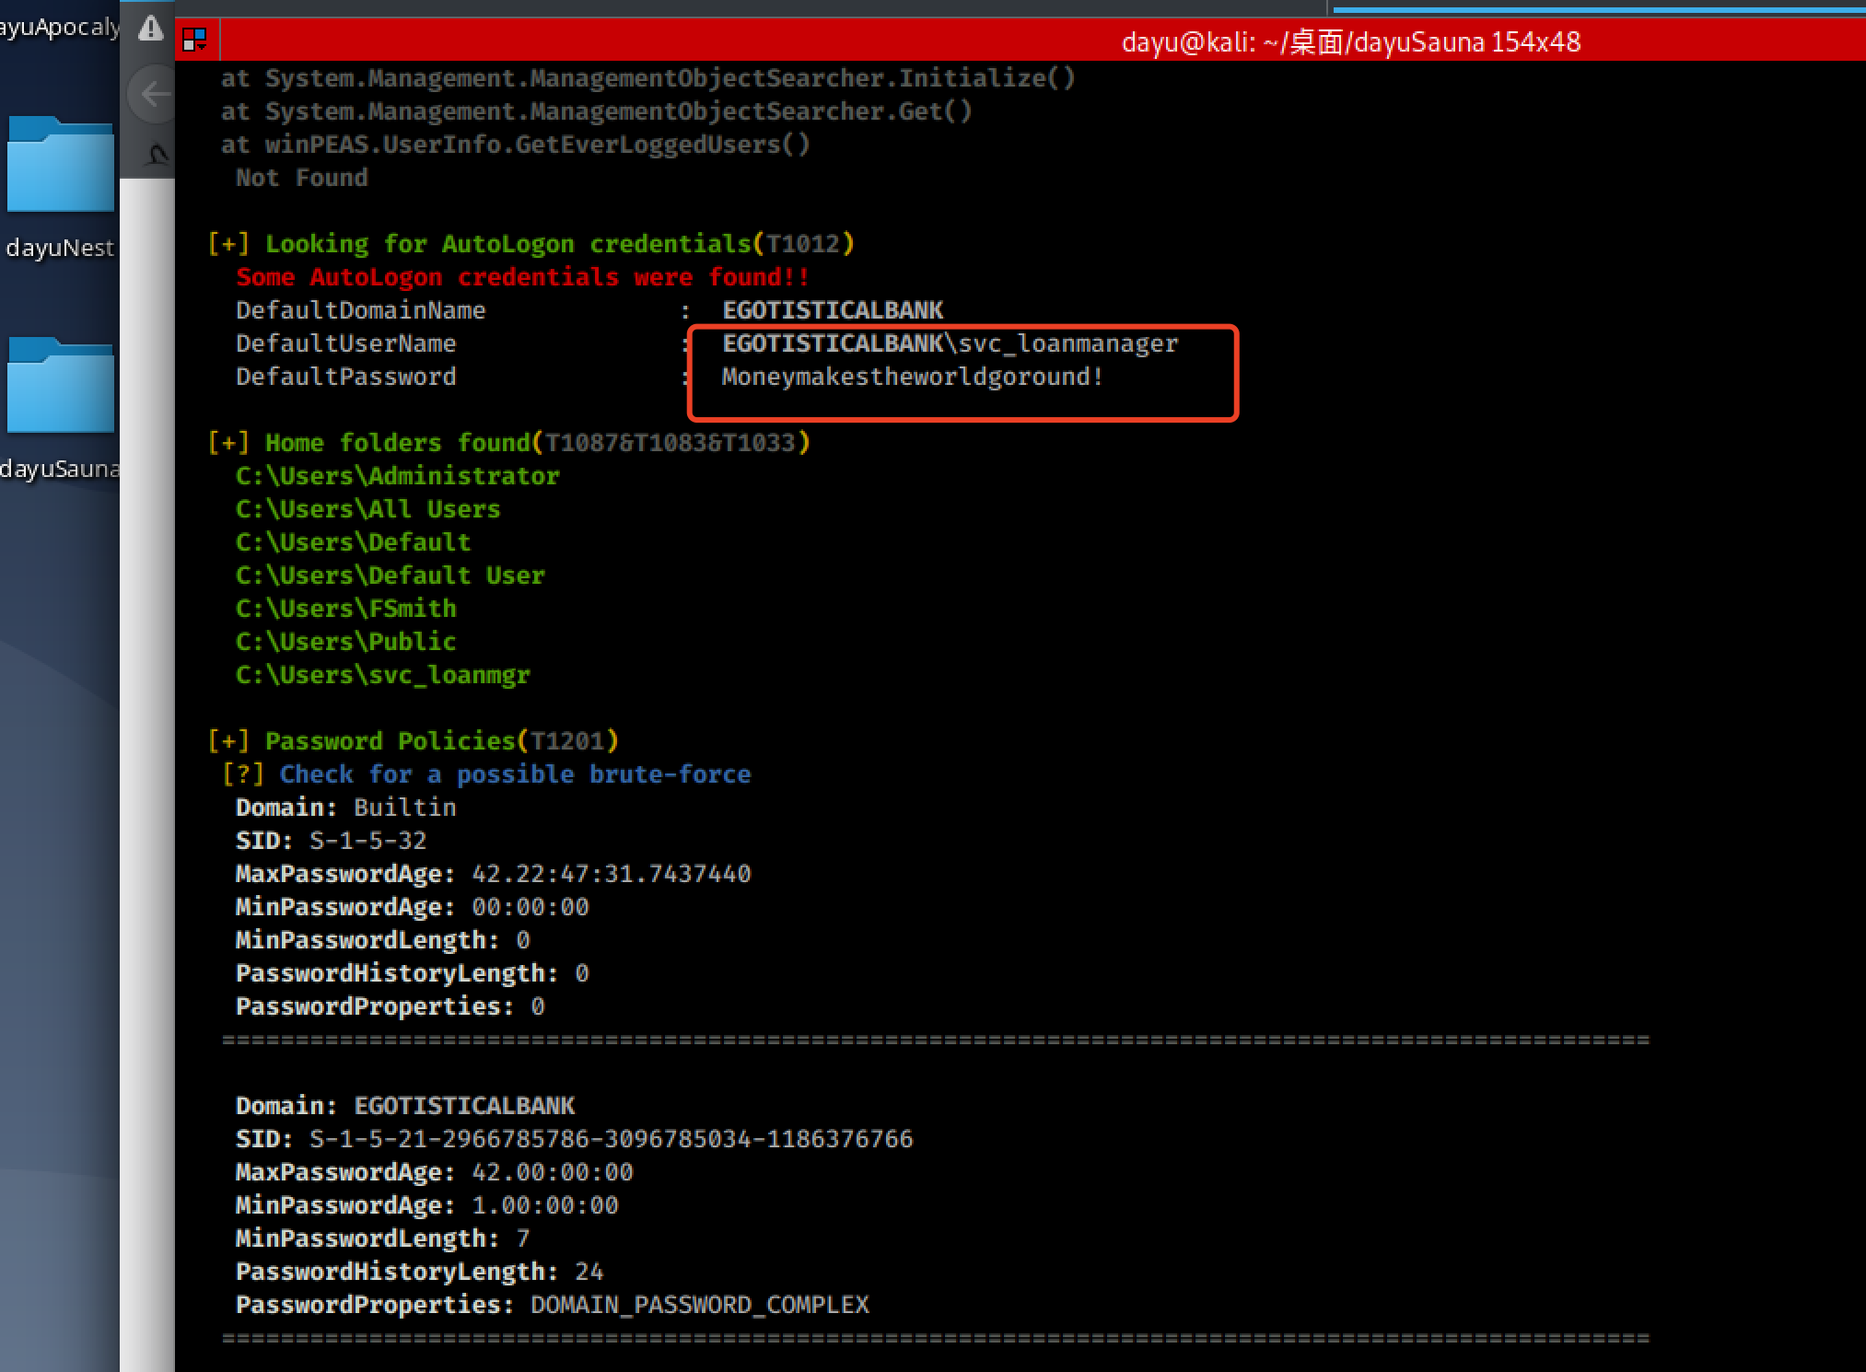Viewport: 1866px width, 1372px height.
Task: Select the C:\Users\All Users path
Action: click(367, 509)
